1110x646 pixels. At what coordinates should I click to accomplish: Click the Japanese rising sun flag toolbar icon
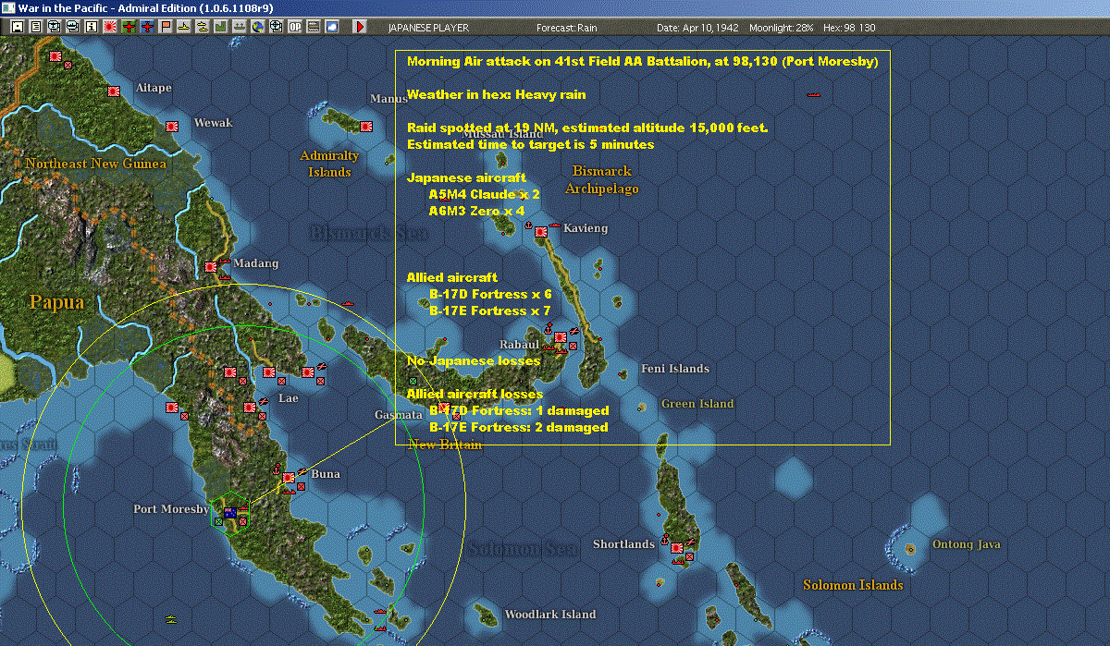109,27
